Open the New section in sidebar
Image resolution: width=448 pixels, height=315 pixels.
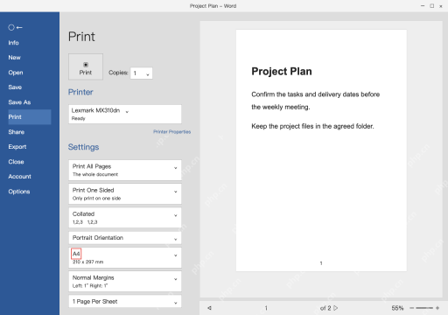point(14,58)
